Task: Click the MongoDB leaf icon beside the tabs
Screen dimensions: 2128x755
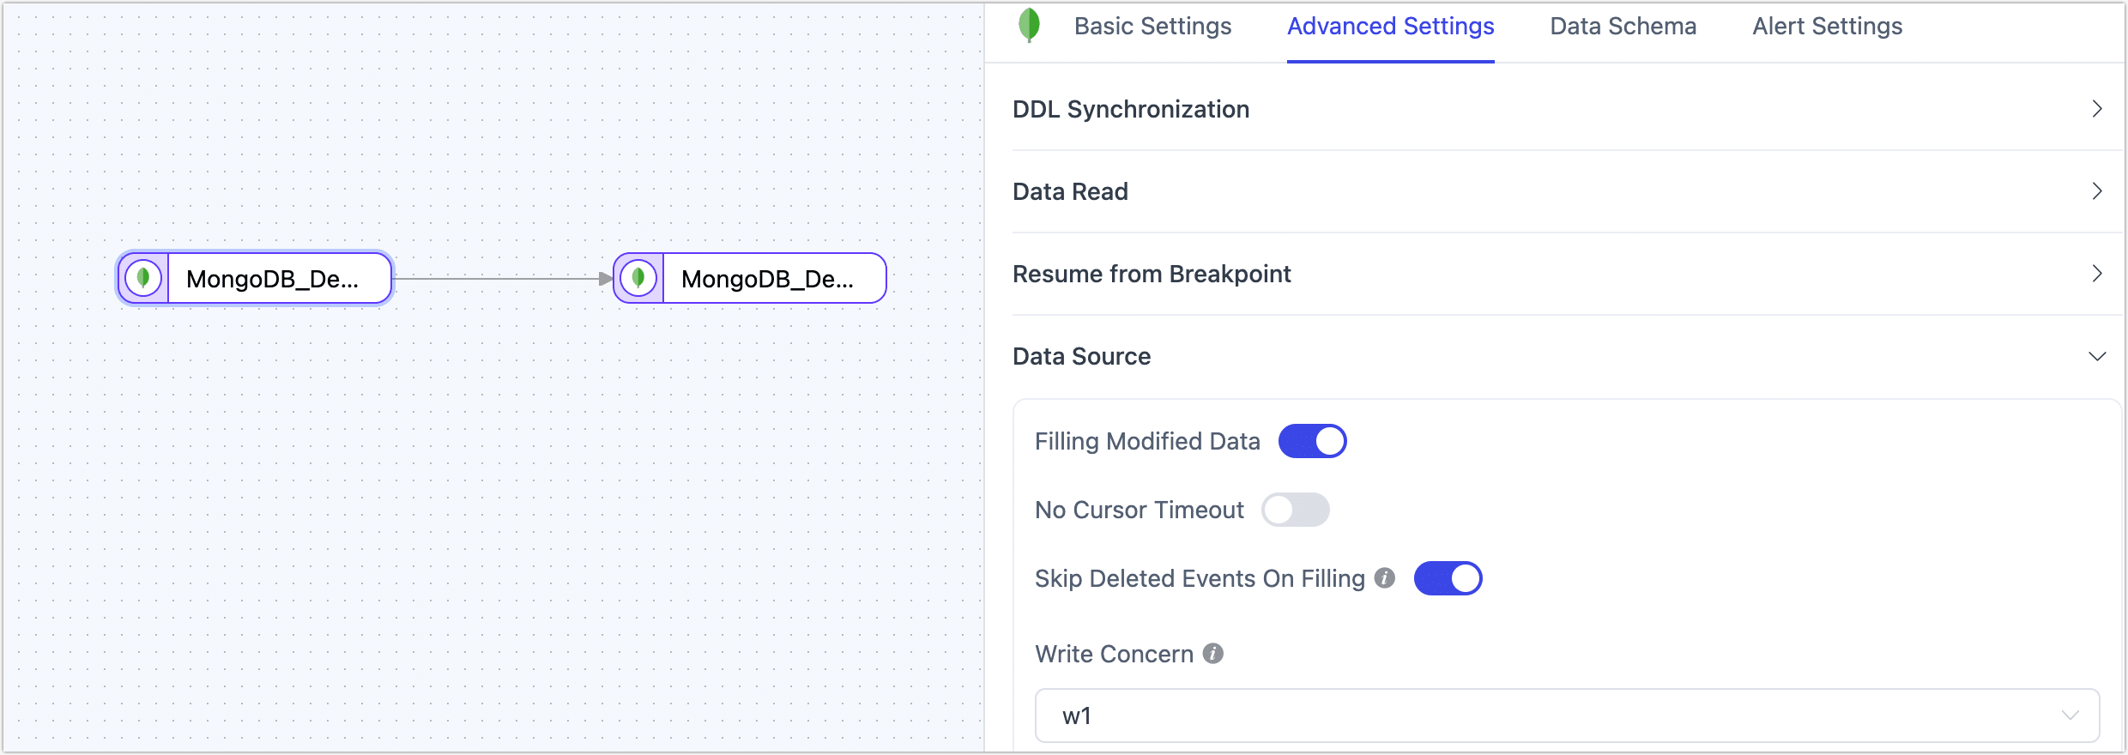Action: click(1029, 26)
